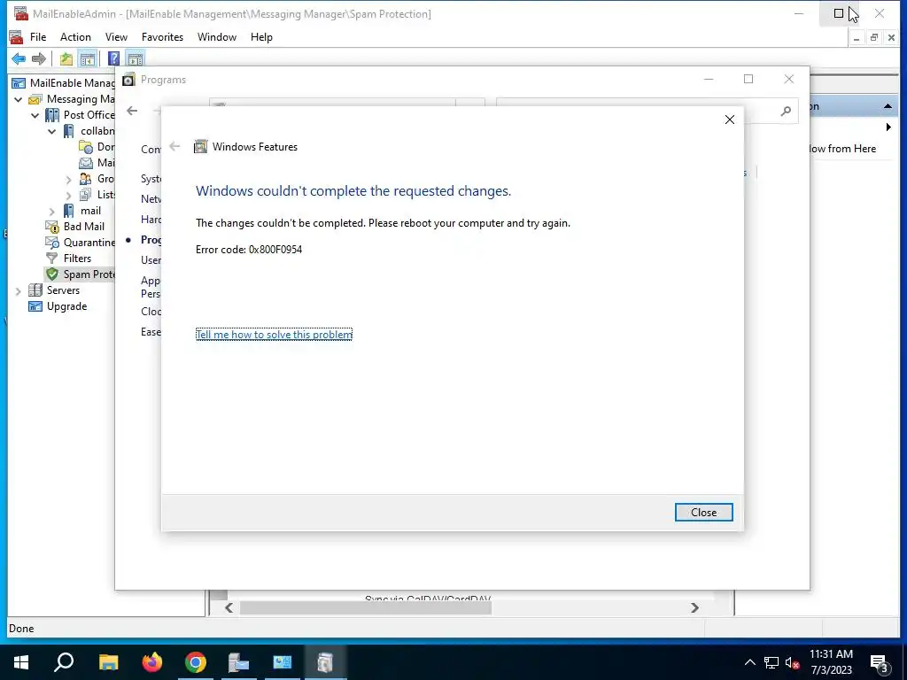Click the Windows Features dialog back arrow
Viewport: 907px width, 680px height.
point(174,147)
